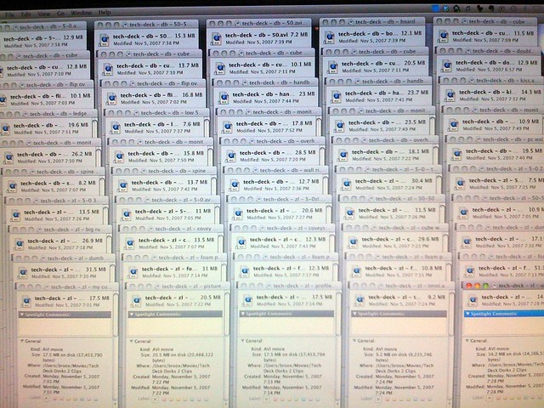Select the file icon beside 17.8 MB
This screenshot has height=408, width=544.
click(x=227, y=127)
